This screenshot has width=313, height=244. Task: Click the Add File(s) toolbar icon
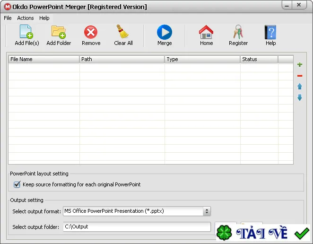26,32
